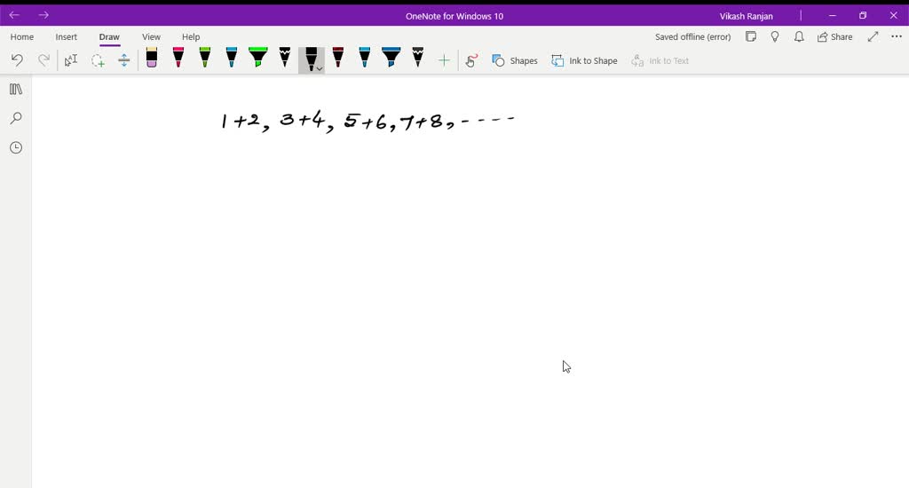Choose the second light blue pen
This screenshot has height=488, width=909.
point(365,58)
